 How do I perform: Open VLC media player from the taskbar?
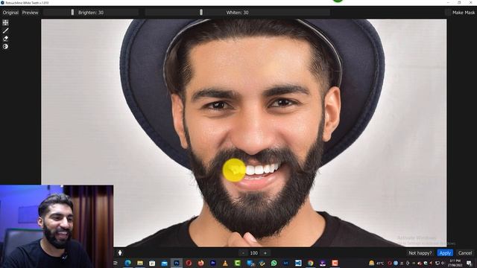pos(225,263)
